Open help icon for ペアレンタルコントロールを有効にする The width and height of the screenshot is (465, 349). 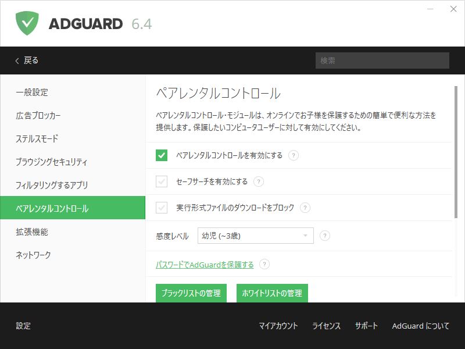(294, 155)
